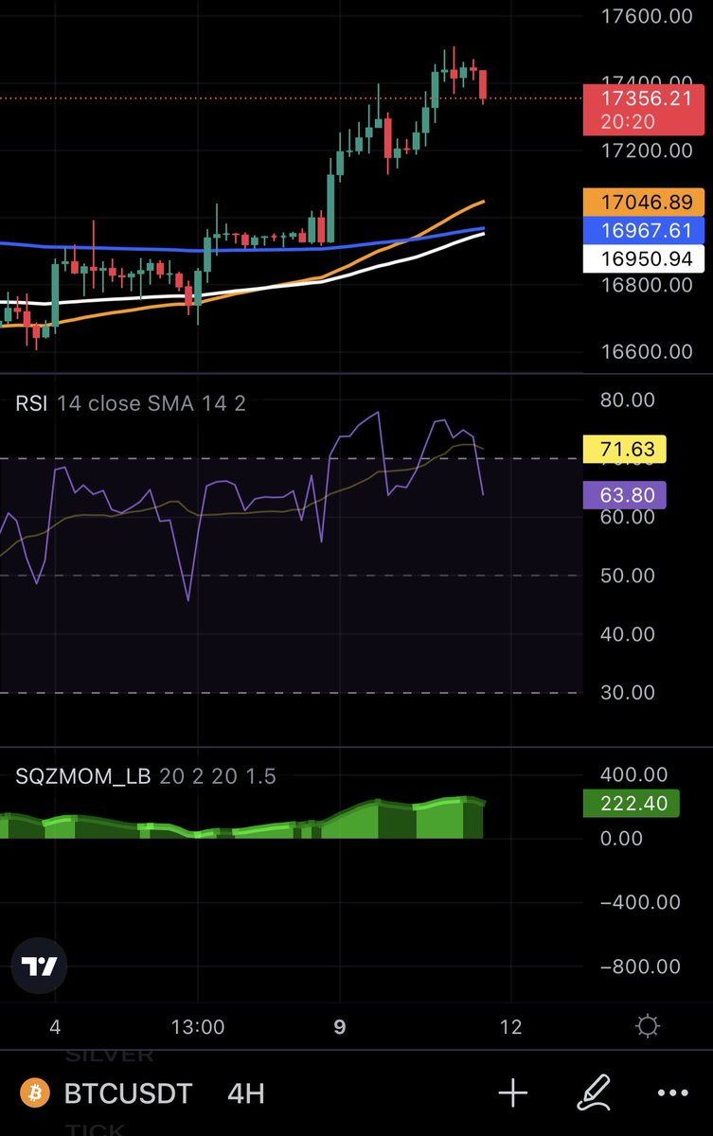Tap the plus add icon

pos(512,1094)
